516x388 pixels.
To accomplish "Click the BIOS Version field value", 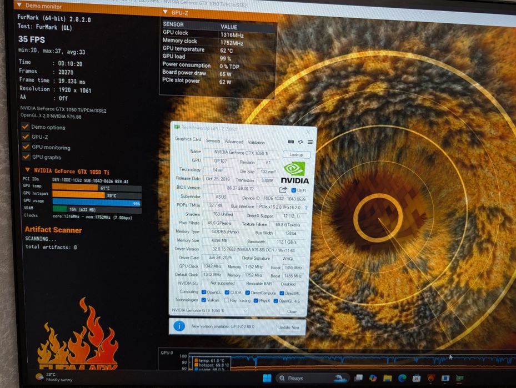I will pyautogui.click(x=241, y=188).
